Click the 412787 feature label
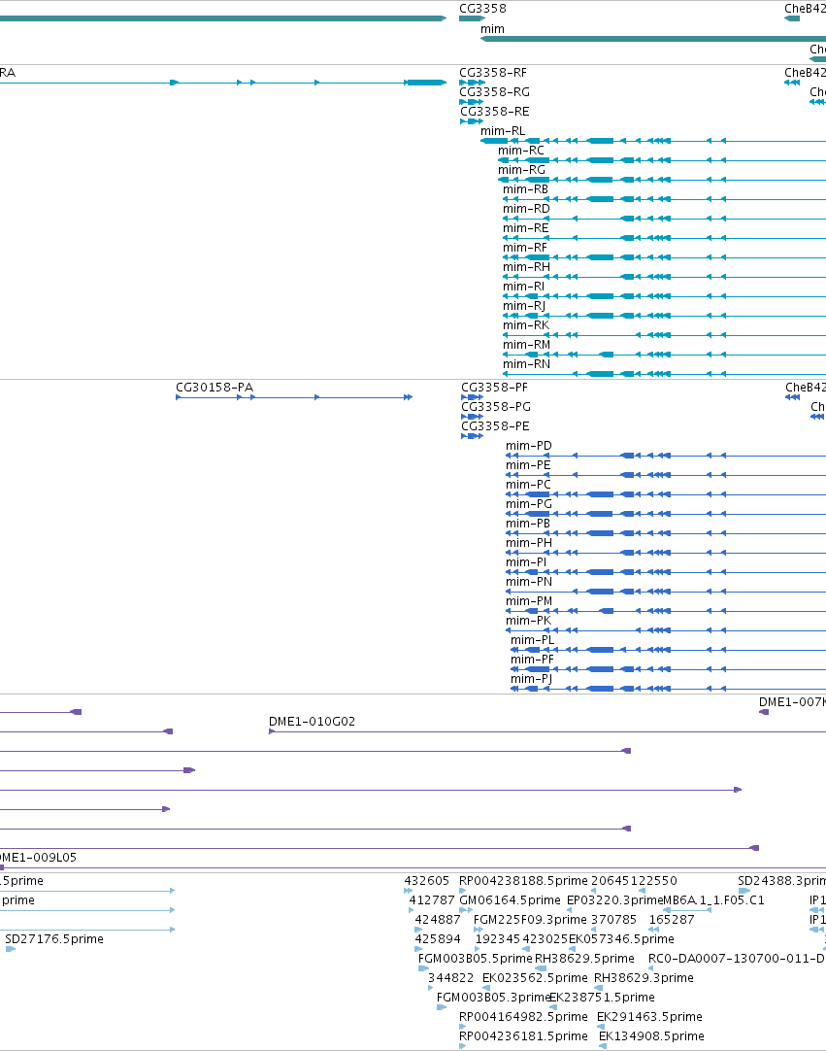The height and width of the screenshot is (1051, 826). [x=432, y=900]
